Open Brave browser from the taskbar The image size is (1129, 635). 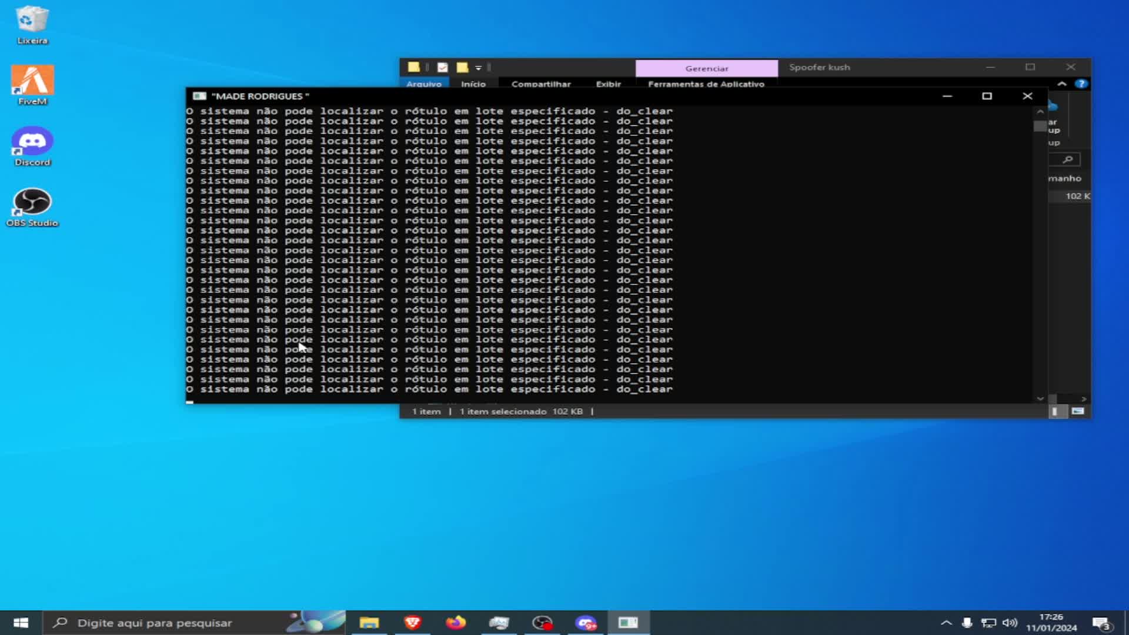pyautogui.click(x=413, y=623)
